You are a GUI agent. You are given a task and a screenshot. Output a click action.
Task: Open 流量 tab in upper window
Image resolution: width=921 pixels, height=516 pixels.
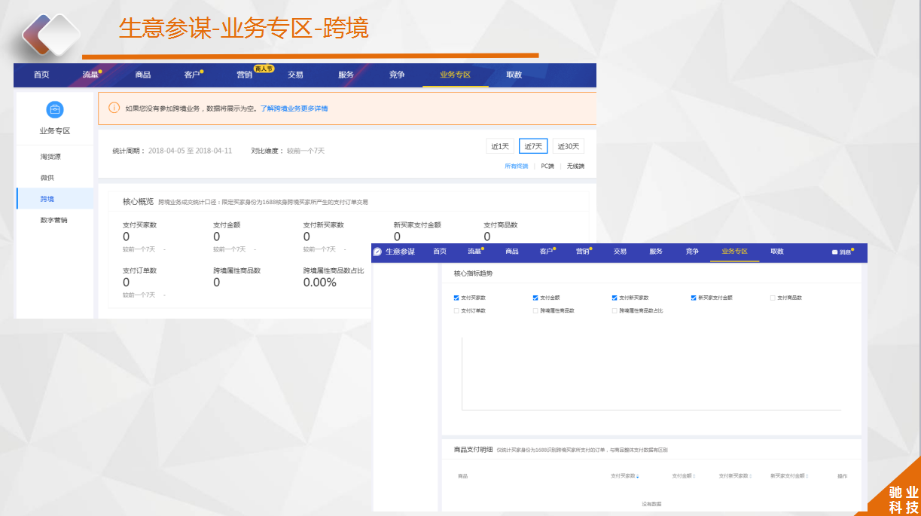90,75
